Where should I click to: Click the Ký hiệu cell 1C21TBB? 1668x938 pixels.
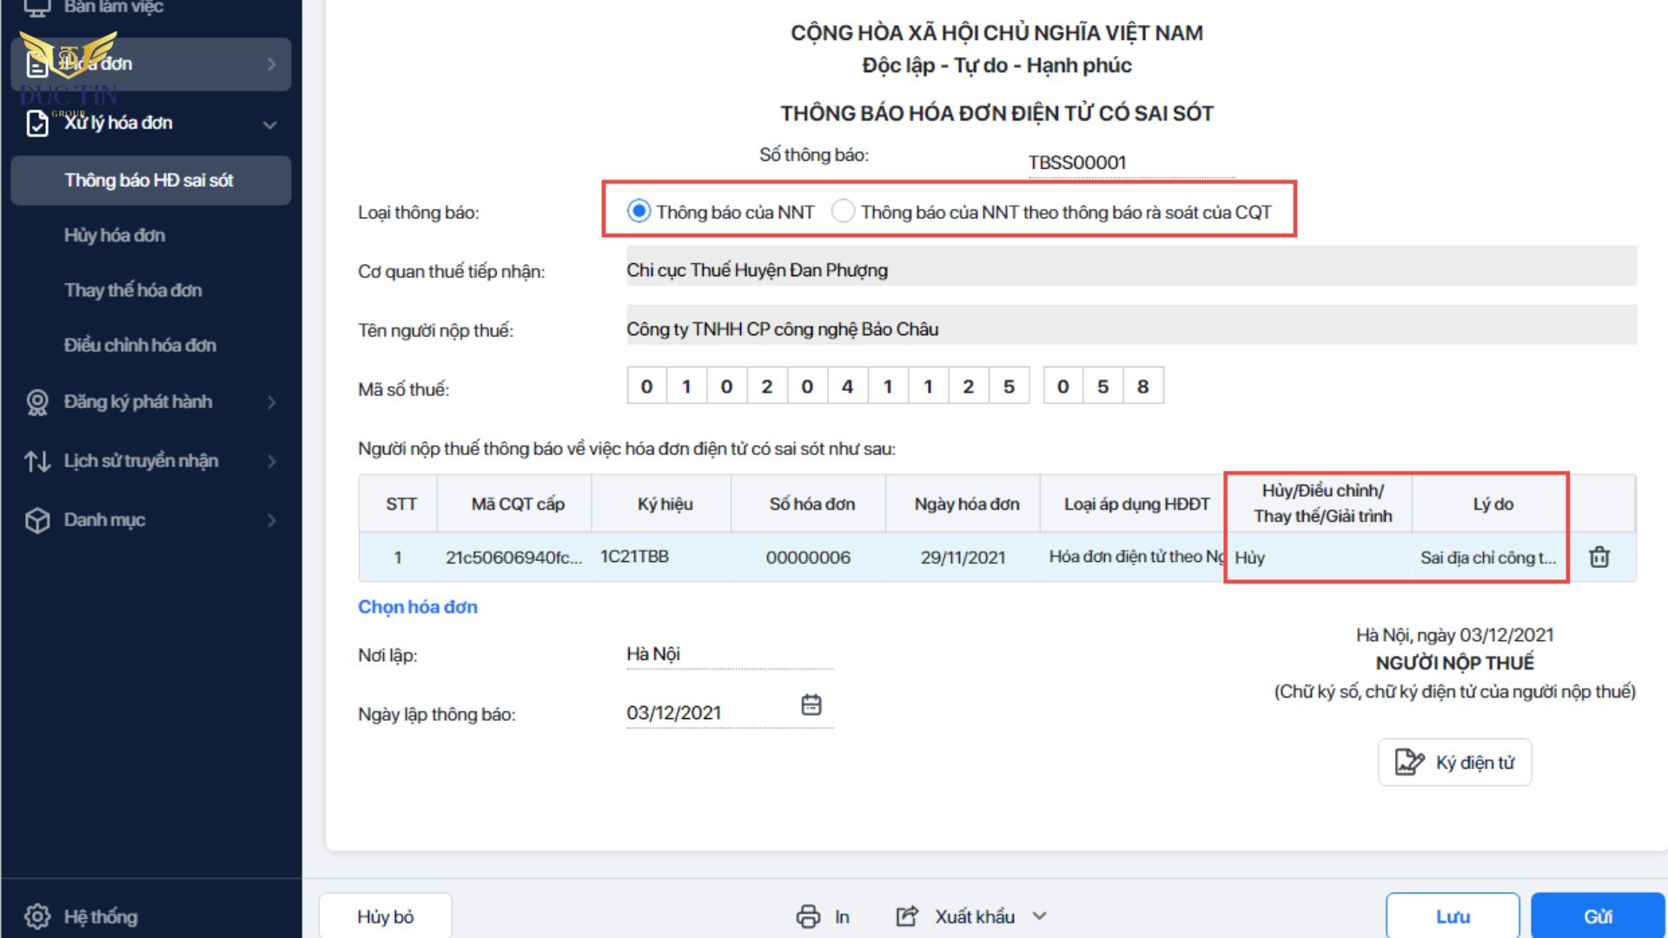pyautogui.click(x=661, y=557)
